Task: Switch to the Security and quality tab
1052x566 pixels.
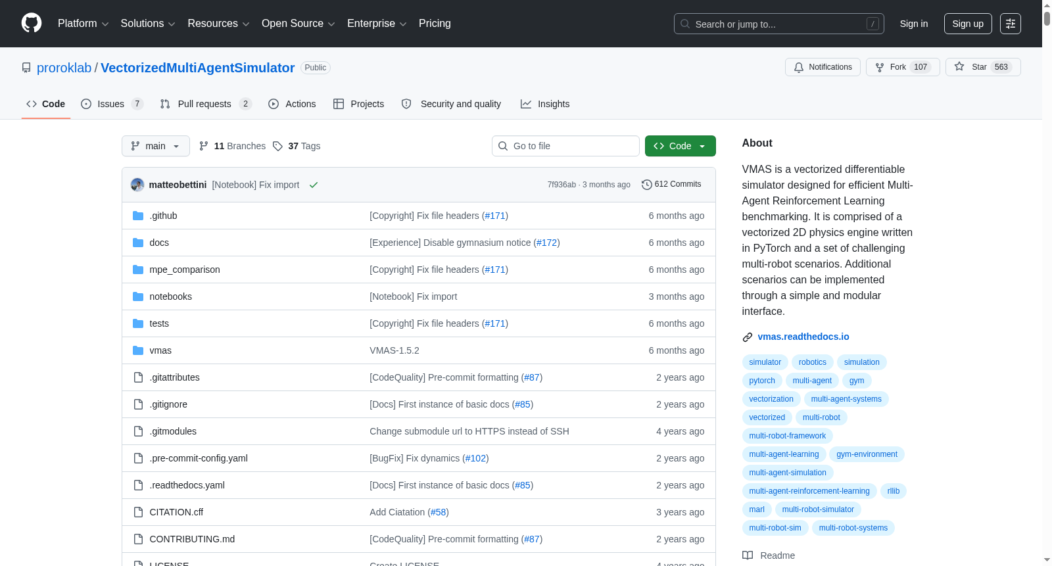Action: (x=451, y=104)
